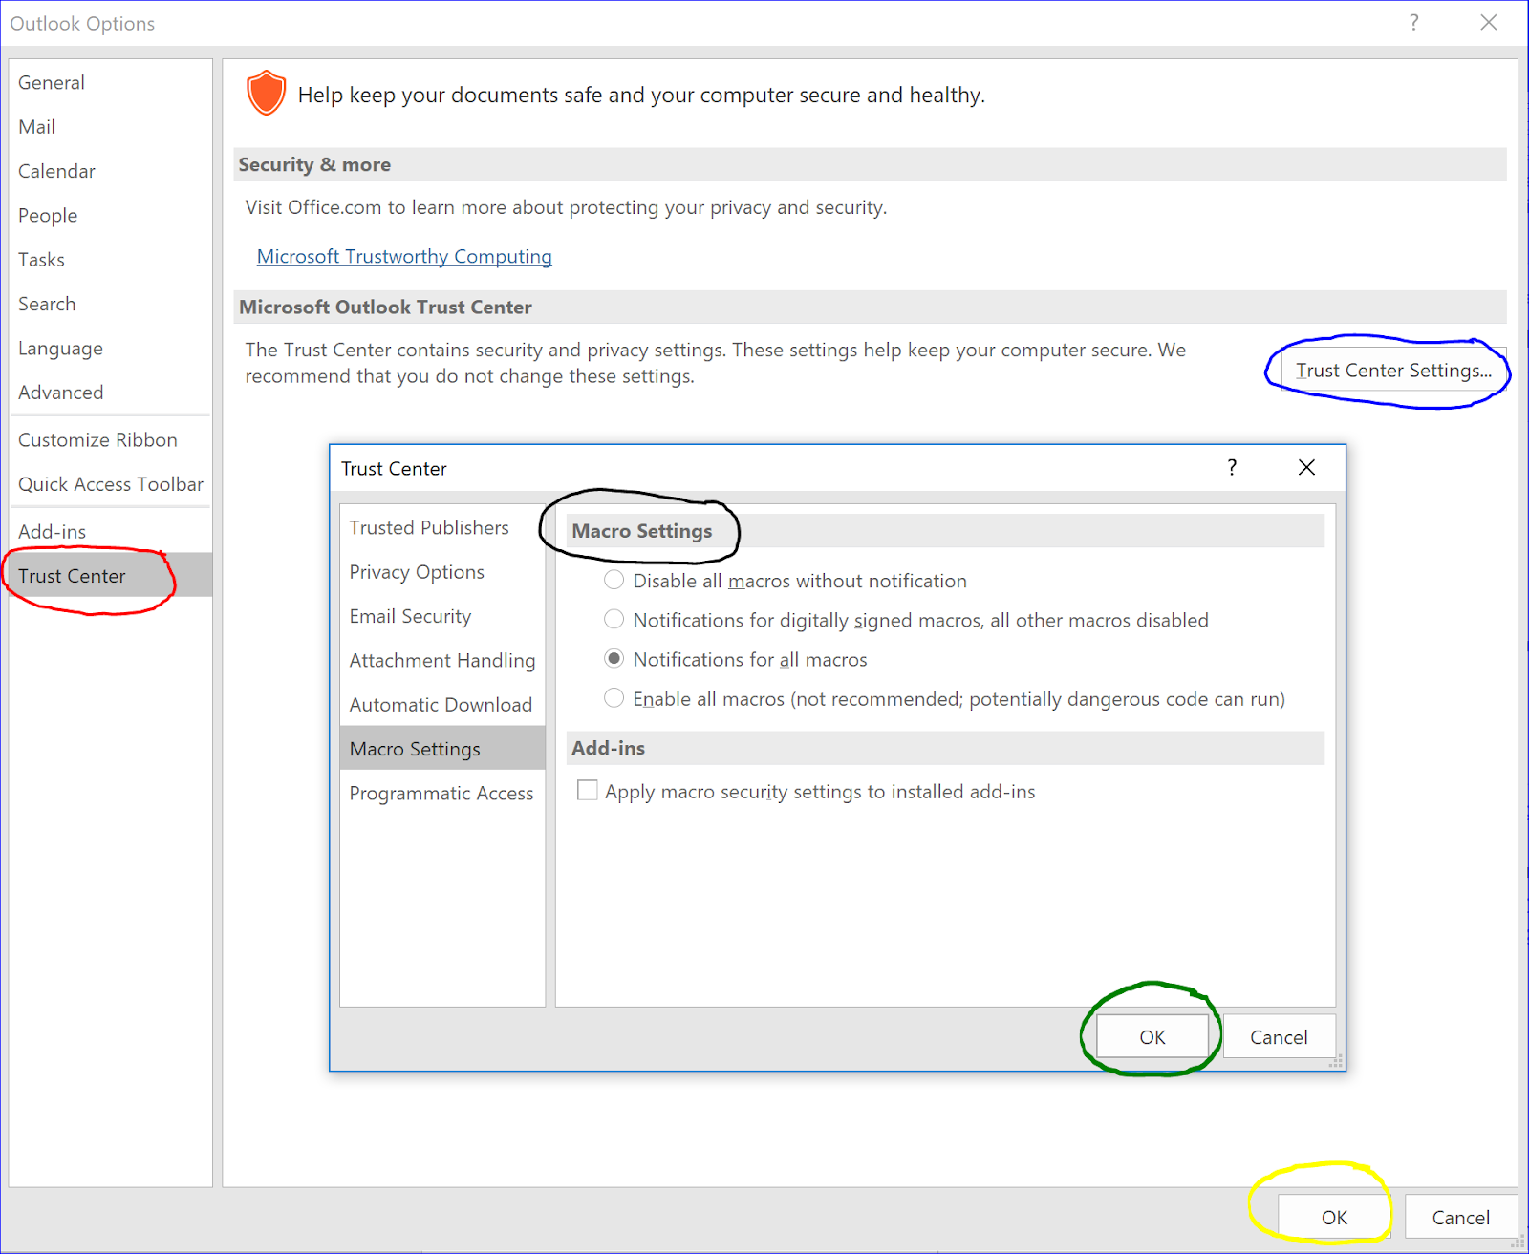Select Notifications for all macros option

[x=614, y=659]
